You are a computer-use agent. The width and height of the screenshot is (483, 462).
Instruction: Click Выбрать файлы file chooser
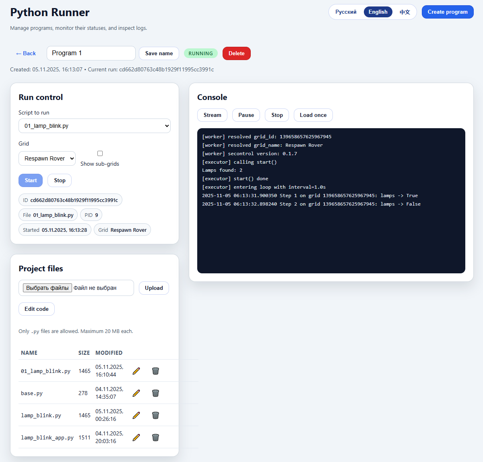coord(47,288)
